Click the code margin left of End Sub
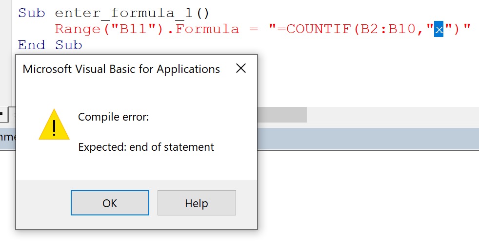 (6, 45)
